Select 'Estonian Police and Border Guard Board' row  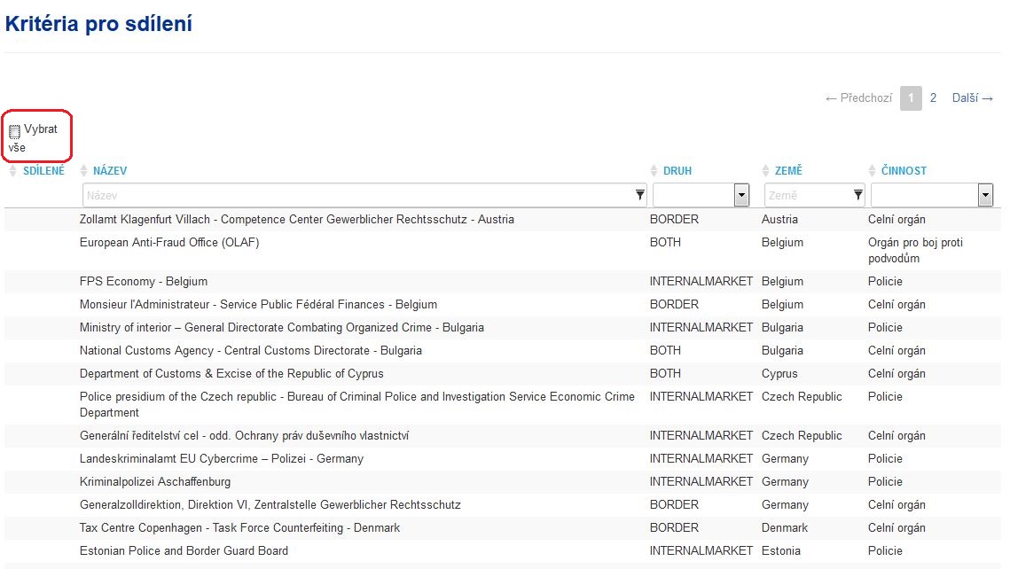pyautogui.click(x=503, y=551)
